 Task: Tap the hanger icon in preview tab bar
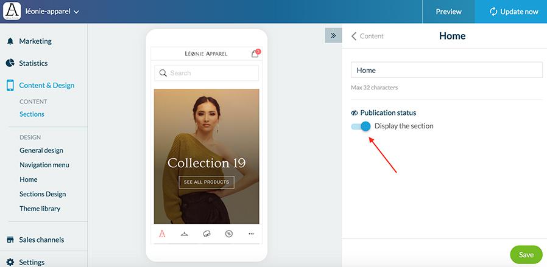pos(184,234)
